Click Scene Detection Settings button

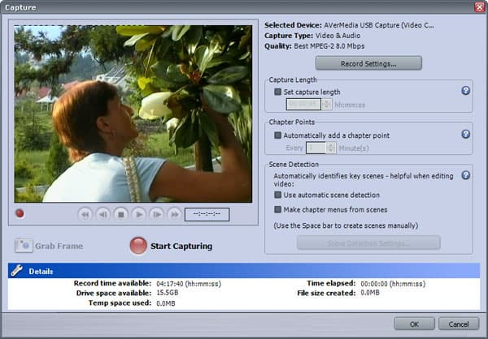[x=368, y=243]
